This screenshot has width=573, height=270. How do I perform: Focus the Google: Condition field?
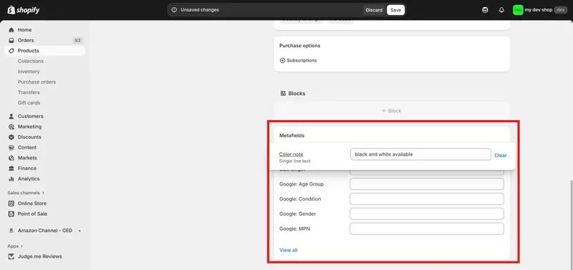pos(427,199)
